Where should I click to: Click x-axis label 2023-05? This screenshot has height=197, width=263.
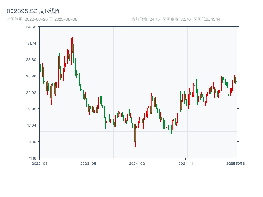88,164
